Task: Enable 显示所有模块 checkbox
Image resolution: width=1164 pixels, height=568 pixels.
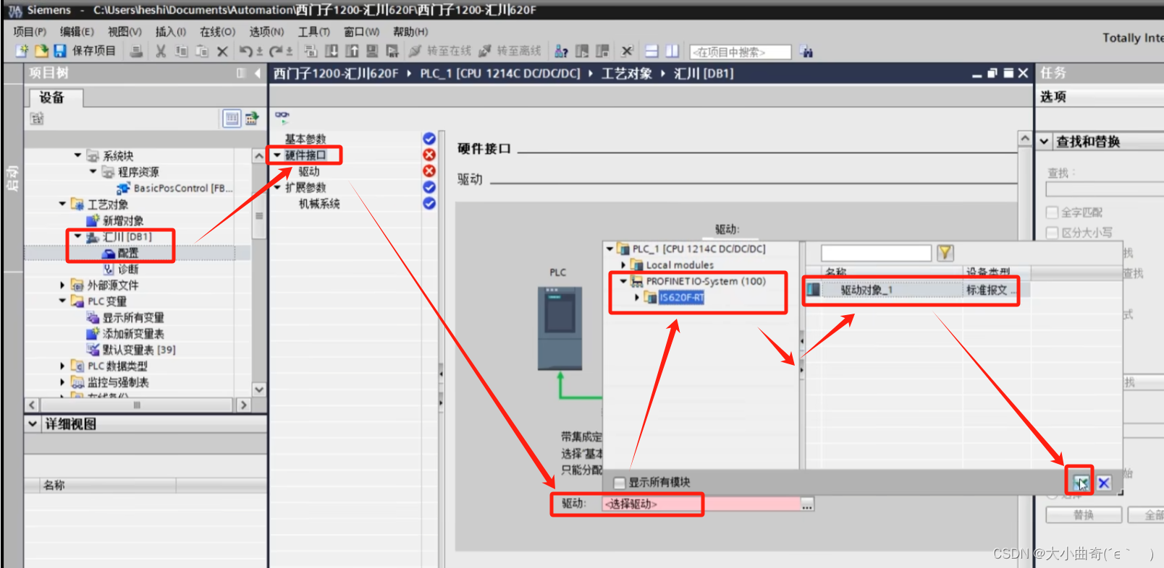Action: pyautogui.click(x=619, y=483)
